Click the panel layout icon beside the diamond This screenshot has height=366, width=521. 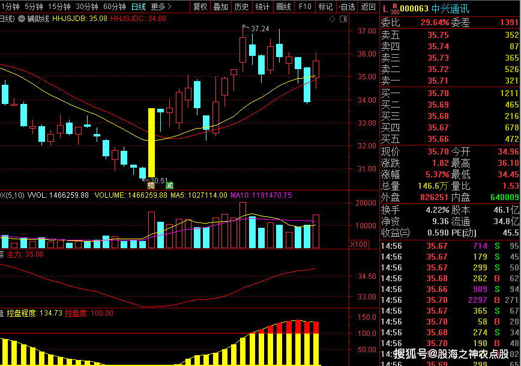click(x=346, y=19)
